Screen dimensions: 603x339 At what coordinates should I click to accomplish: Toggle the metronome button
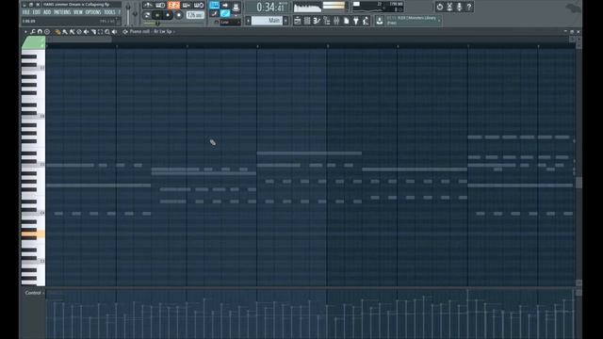pyautogui.click(x=148, y=6)
